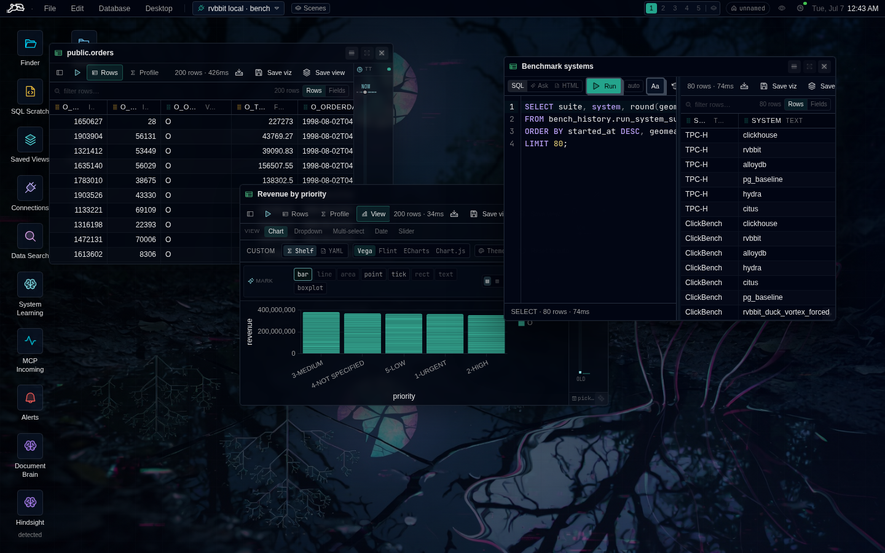Switch to Fields in the Benchmark systems results

(819, 104)
